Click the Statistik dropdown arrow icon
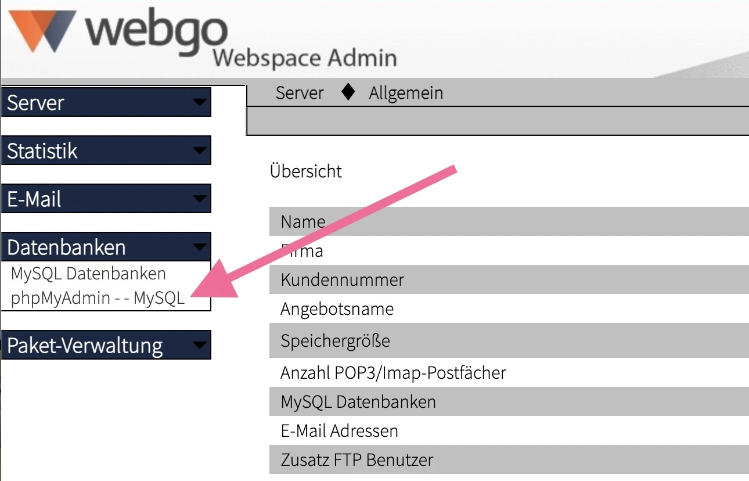This screenshot has height=481, width=749. (199, 150)
